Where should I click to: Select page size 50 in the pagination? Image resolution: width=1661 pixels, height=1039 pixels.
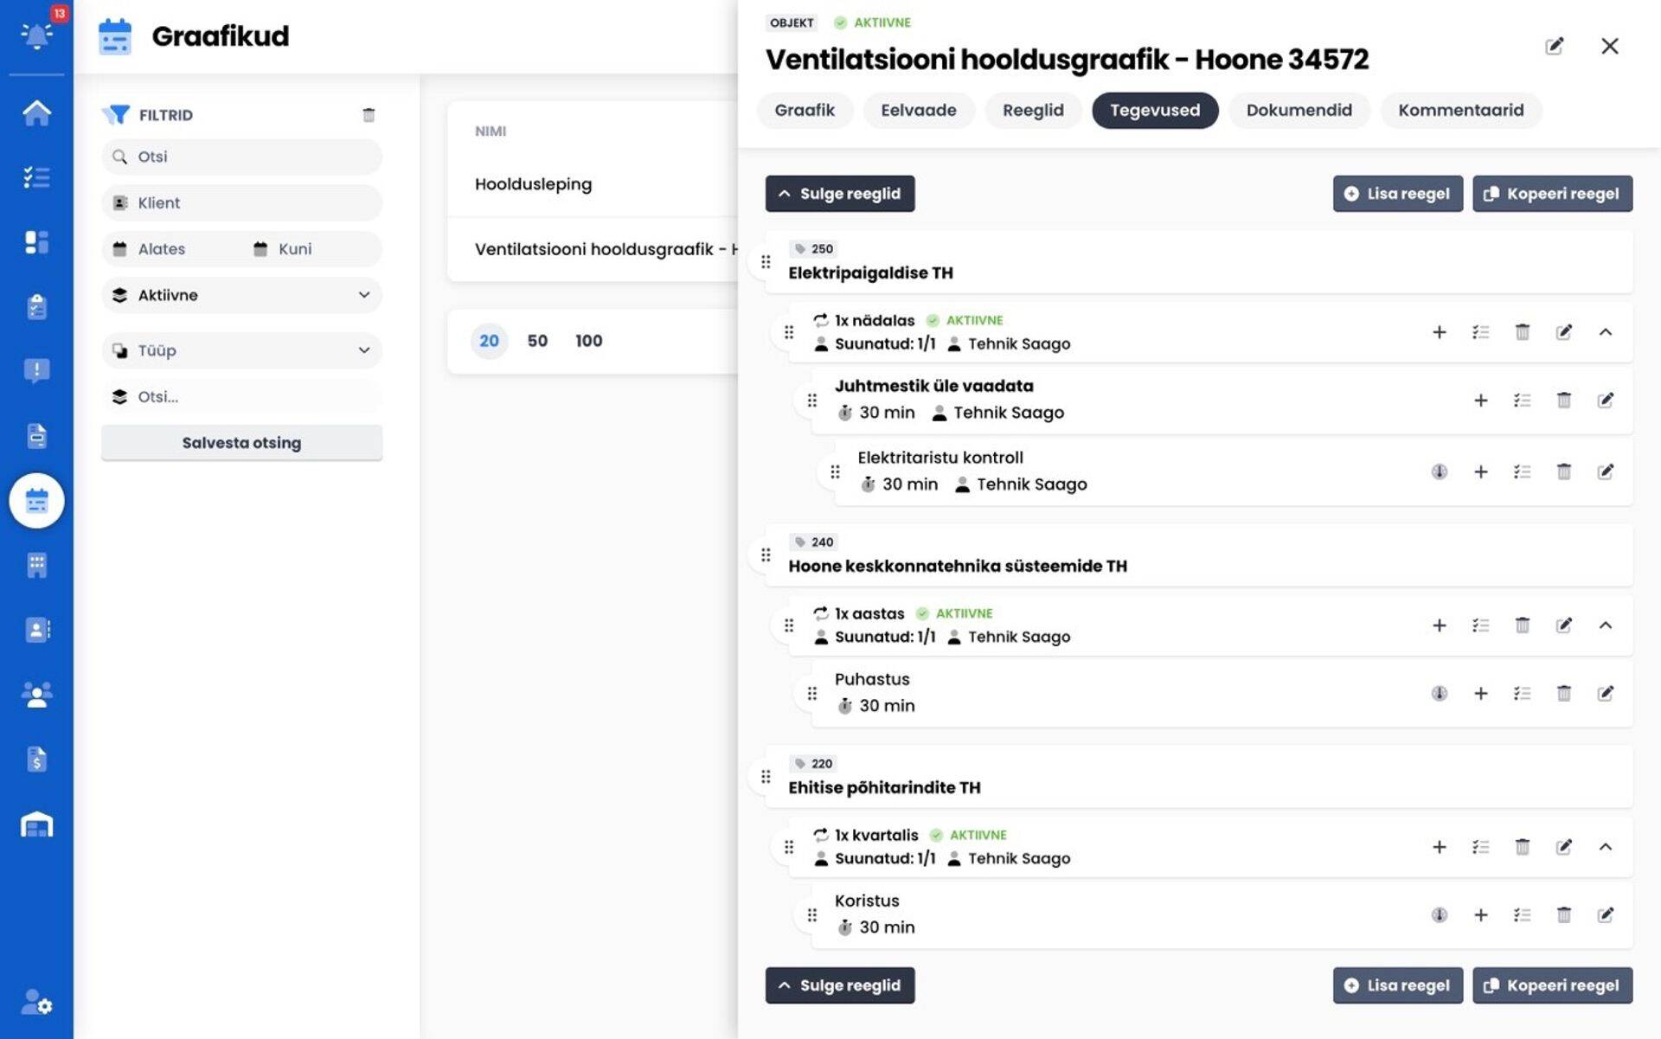point(537,341)
